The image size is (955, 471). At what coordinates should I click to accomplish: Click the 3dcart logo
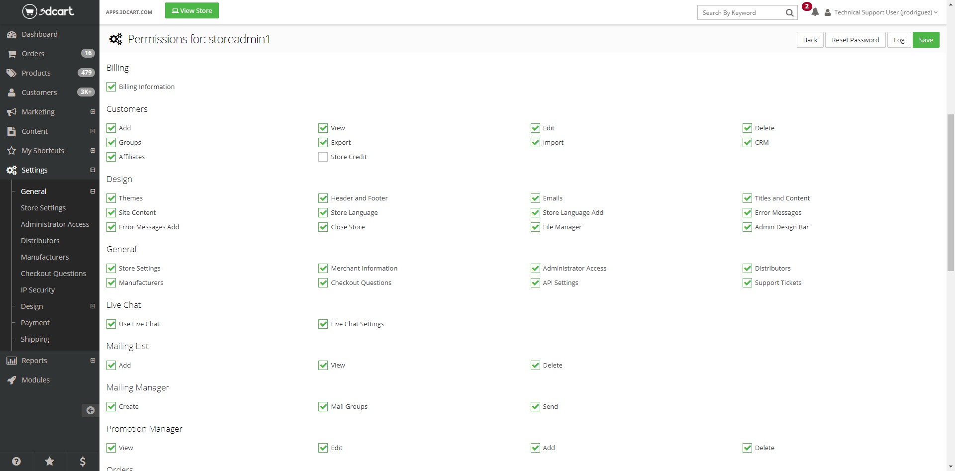(48, 11)
